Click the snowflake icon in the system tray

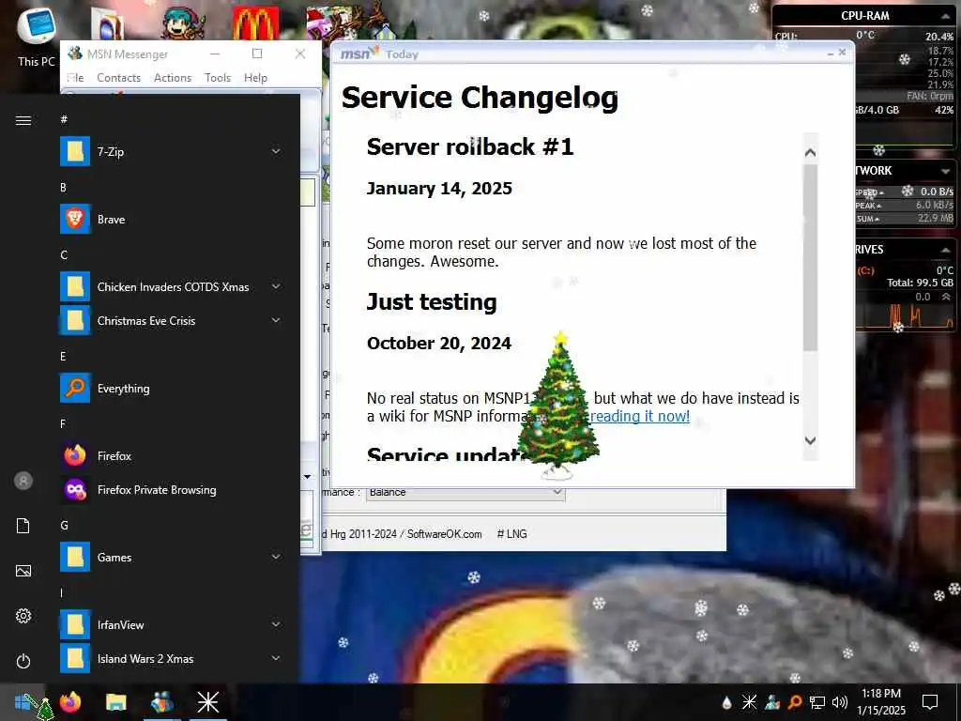coord(749,702)
